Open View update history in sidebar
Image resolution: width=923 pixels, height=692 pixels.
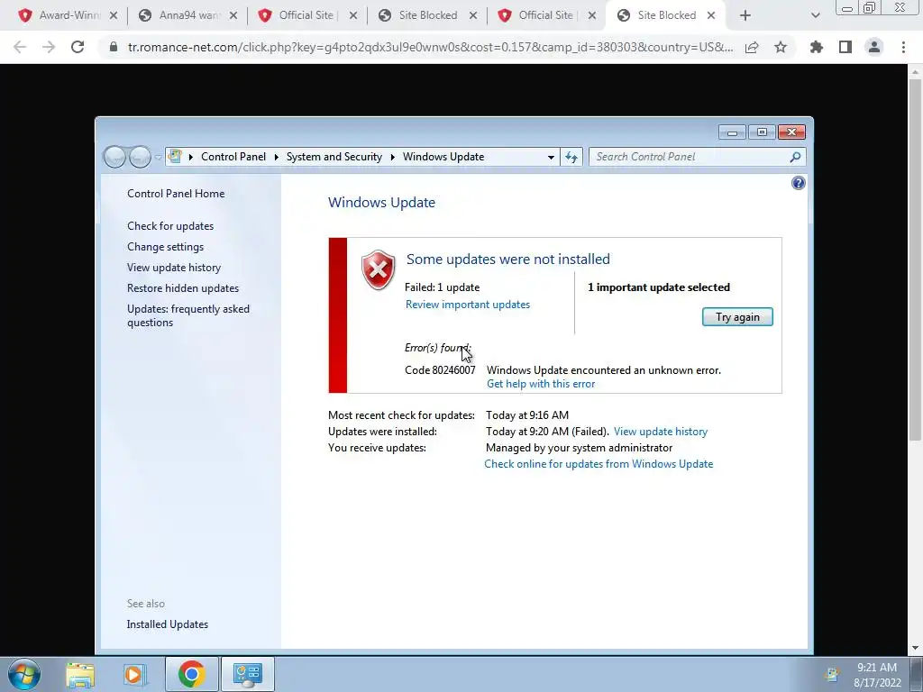coord(174,267)
